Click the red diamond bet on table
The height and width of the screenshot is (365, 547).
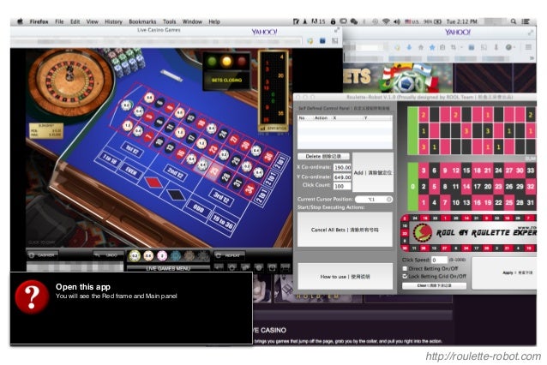point(153,182)
